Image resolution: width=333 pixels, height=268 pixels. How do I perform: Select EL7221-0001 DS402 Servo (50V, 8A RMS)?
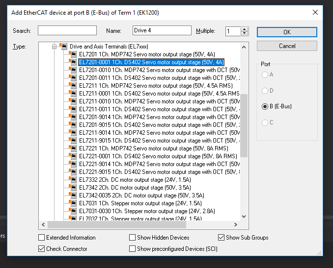click(158, 156)
